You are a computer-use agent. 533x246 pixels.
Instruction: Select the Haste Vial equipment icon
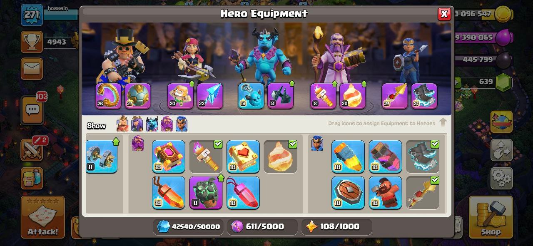coord(385,157)
